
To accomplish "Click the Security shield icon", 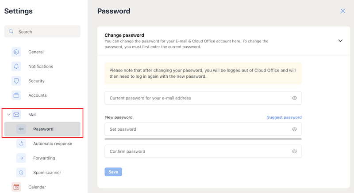I will click(16, 81).
